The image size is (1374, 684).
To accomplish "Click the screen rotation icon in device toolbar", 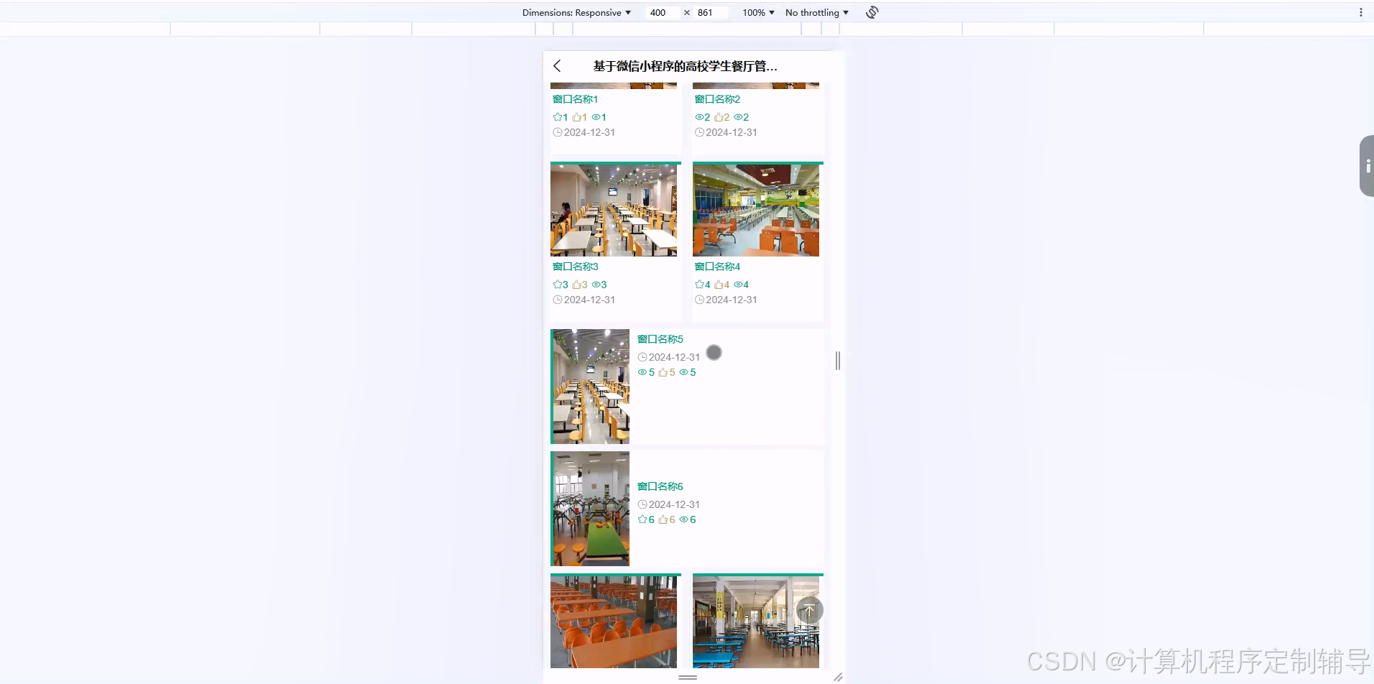I will (871, 12).
